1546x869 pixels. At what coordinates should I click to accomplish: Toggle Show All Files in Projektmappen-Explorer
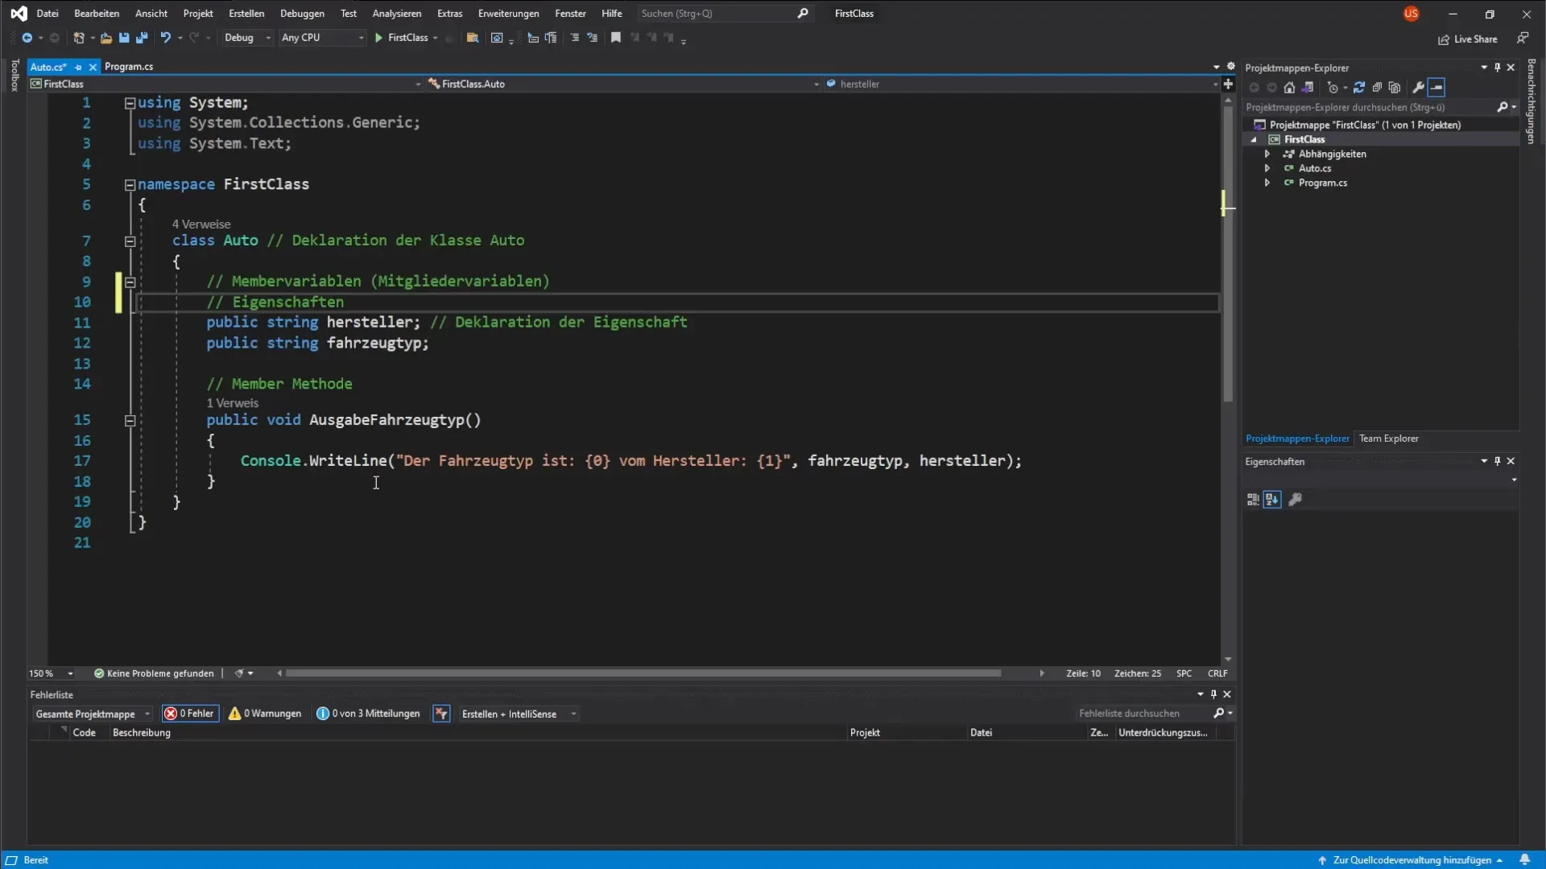click(1395, 88)
